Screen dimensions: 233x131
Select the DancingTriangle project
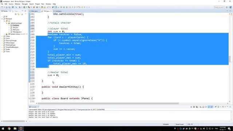pos(11,40)
